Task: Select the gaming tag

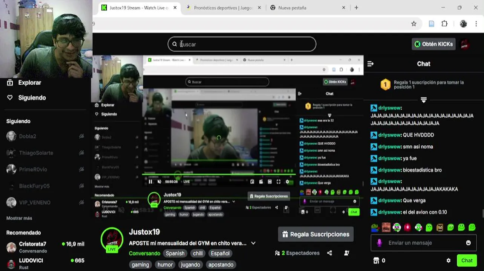Action: click(x=140, y=265)
